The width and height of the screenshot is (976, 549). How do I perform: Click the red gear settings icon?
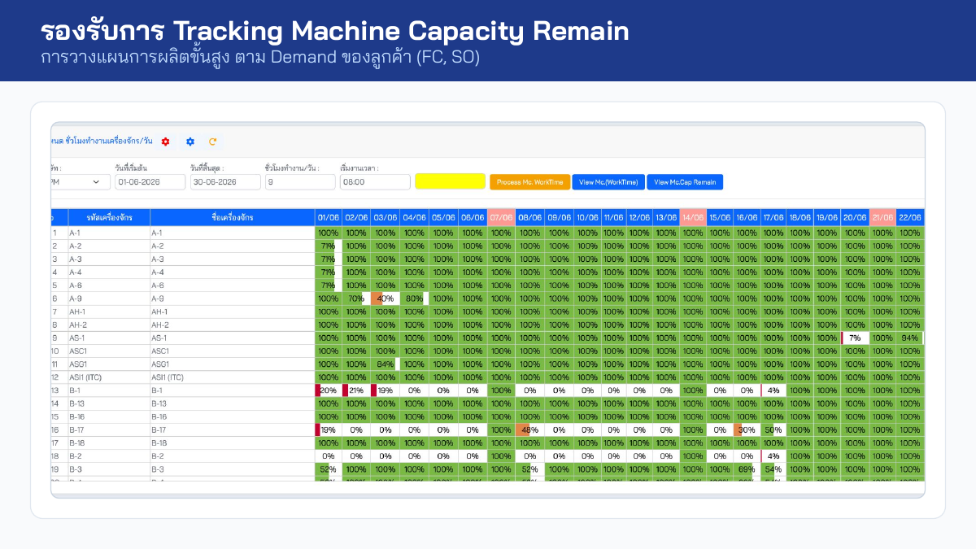[165, 142]
